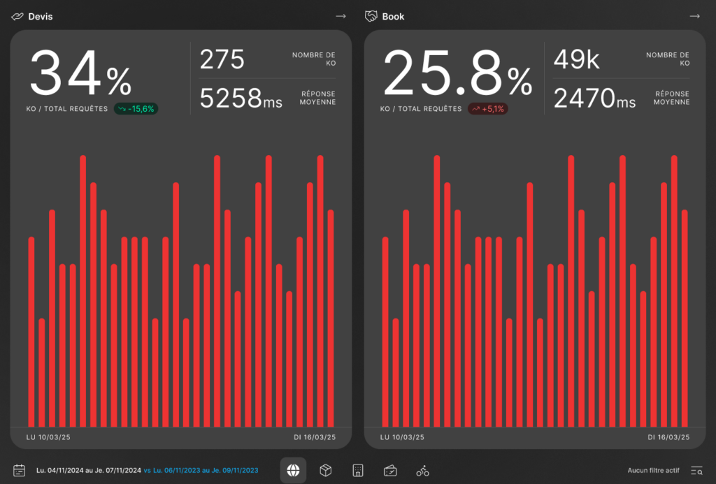This screenshot has width=716, height=484.
Task: Select the globe view icon
Action: tap(293, 471)
